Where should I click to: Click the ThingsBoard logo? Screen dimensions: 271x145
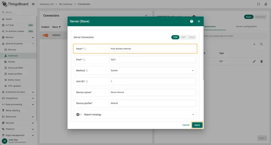tap(15, 4)
